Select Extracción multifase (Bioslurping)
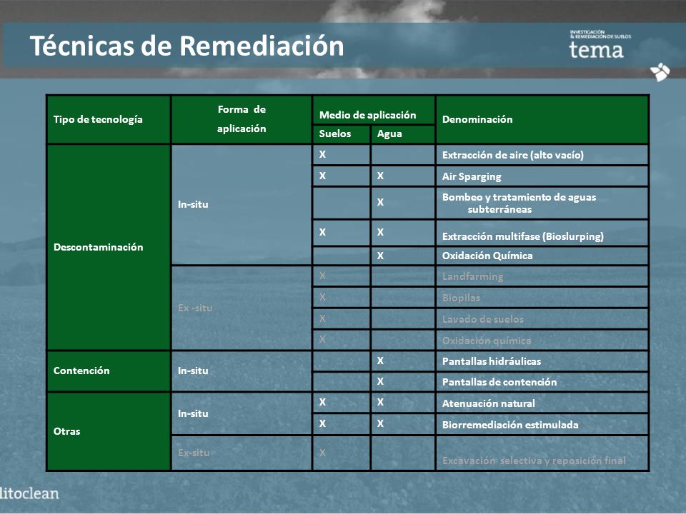 coord(523,236)
